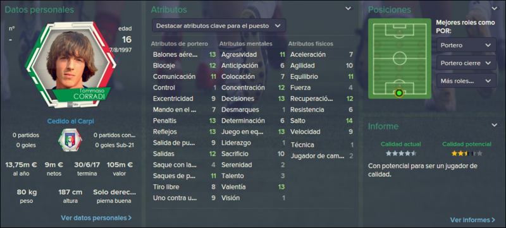Click the Atributos panel heading

169,9
